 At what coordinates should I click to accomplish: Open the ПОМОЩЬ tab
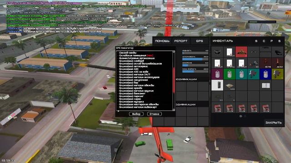pos(162,41)
